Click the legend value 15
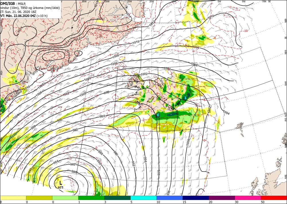 (184, 202)
